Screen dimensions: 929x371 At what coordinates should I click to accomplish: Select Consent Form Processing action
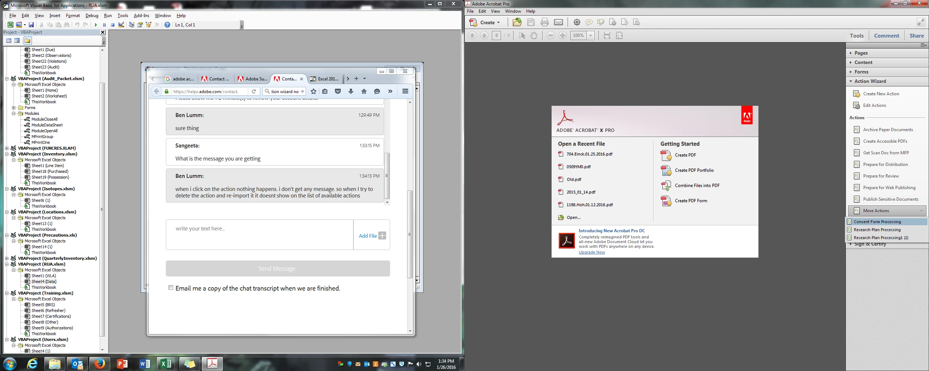tap(887, 222)
